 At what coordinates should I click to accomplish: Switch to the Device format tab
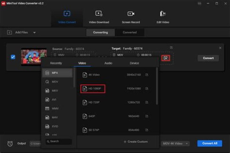[134, 63]
